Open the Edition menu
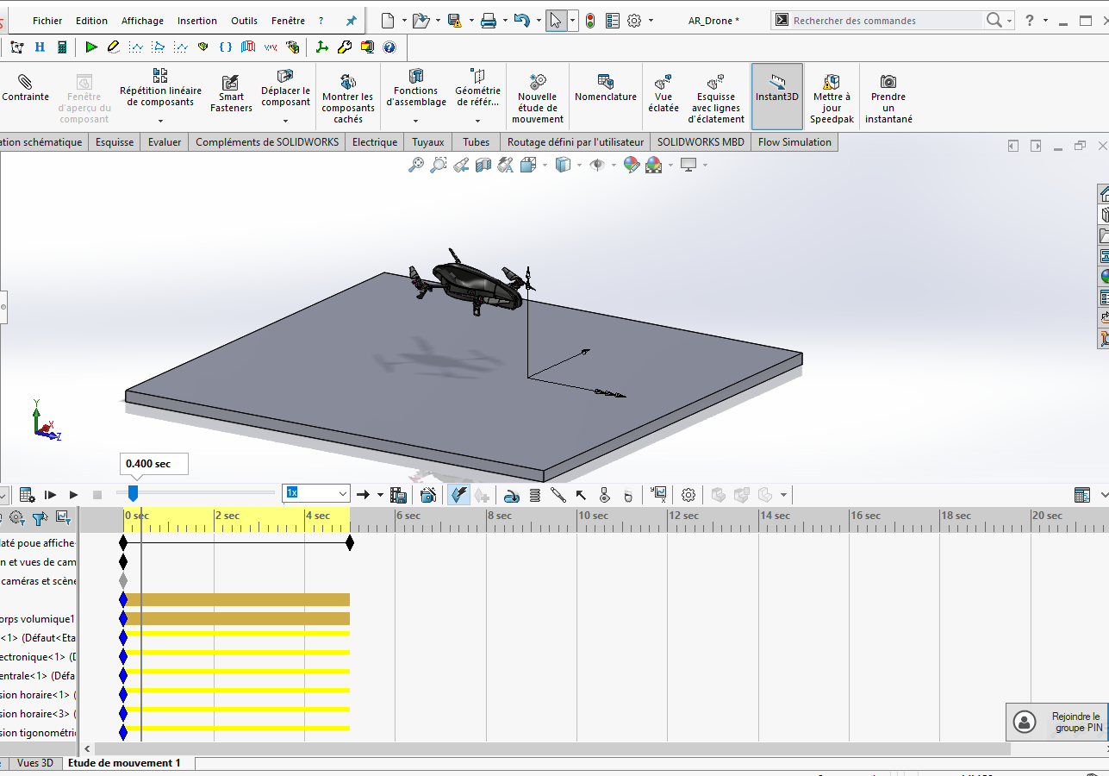Image resolution: width=1109 pixels, height=776 pixels. pyautogui.click(x=91, y=21)
